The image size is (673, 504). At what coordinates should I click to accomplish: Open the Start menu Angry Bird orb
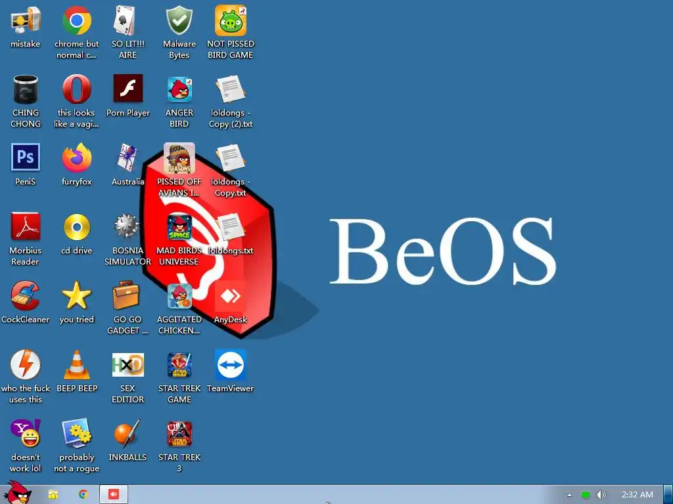coord(17,493)
